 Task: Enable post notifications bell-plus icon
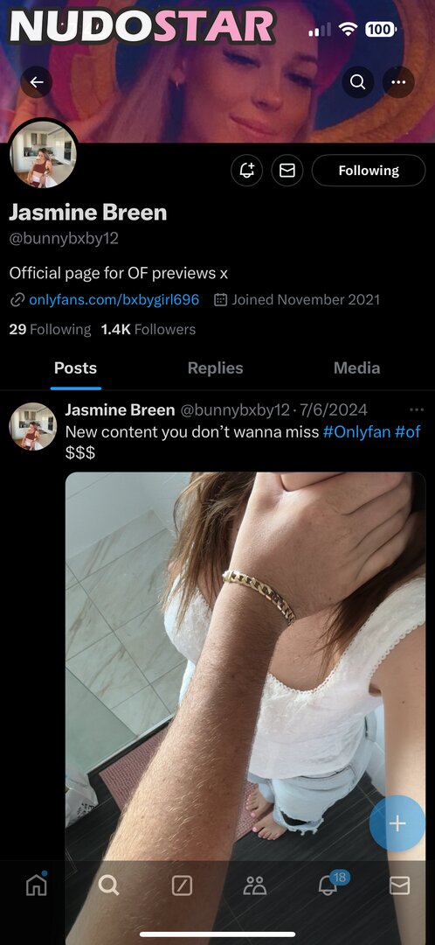click(247, 171)
